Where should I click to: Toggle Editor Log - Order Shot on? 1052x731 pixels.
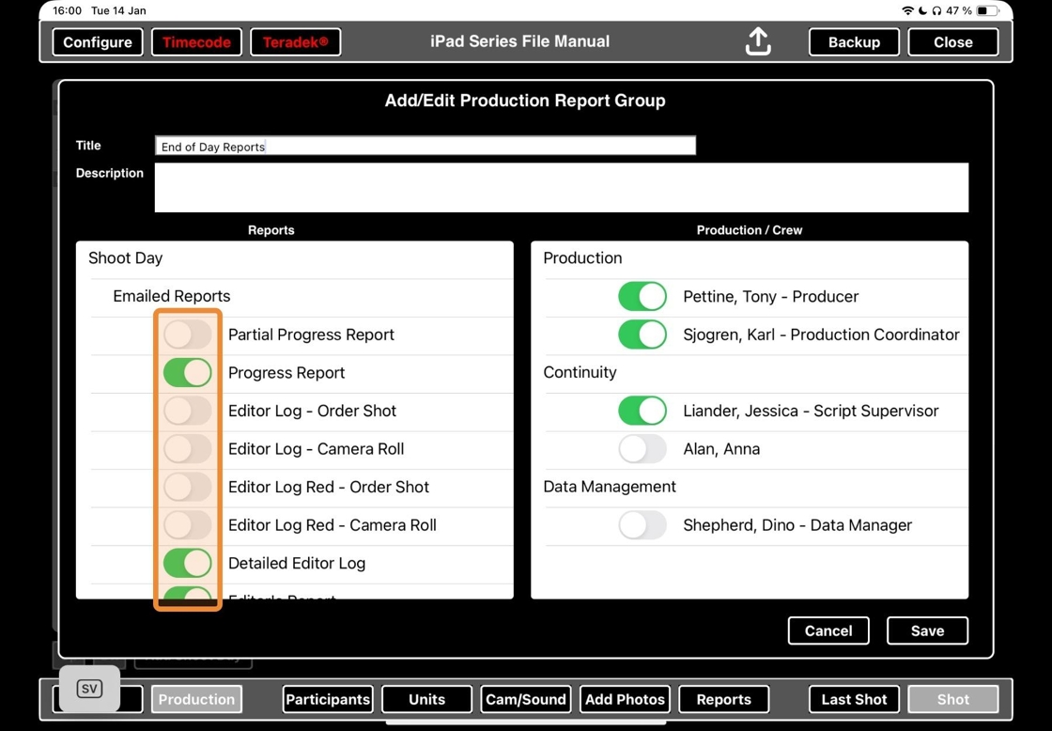tap(187, 411)
